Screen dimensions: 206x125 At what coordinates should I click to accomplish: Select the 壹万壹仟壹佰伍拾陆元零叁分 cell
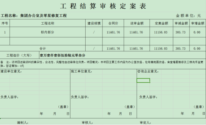(122, 55)
